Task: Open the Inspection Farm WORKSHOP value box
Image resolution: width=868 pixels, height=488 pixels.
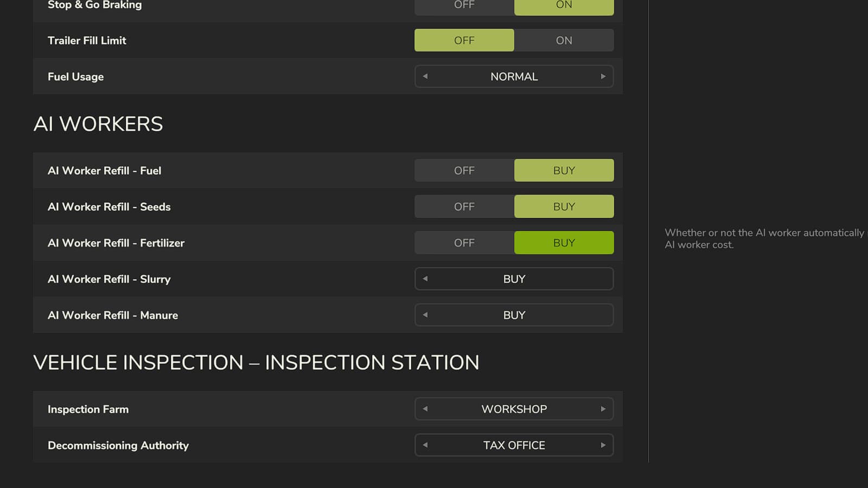Action: 514,409
